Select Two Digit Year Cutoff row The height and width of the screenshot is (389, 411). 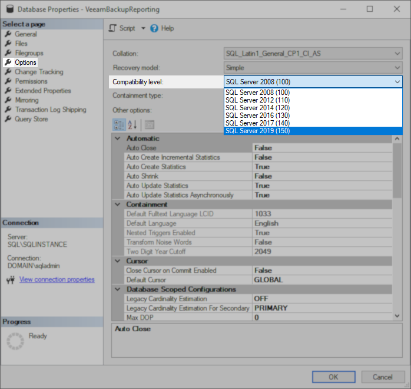(x=258, y=252)
